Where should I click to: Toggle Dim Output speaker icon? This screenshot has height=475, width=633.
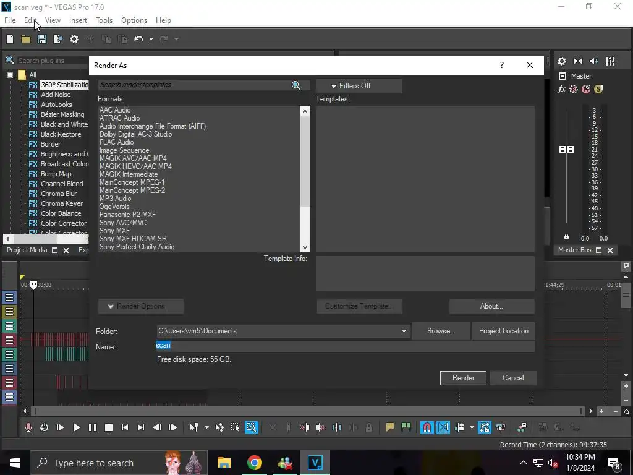594,61
